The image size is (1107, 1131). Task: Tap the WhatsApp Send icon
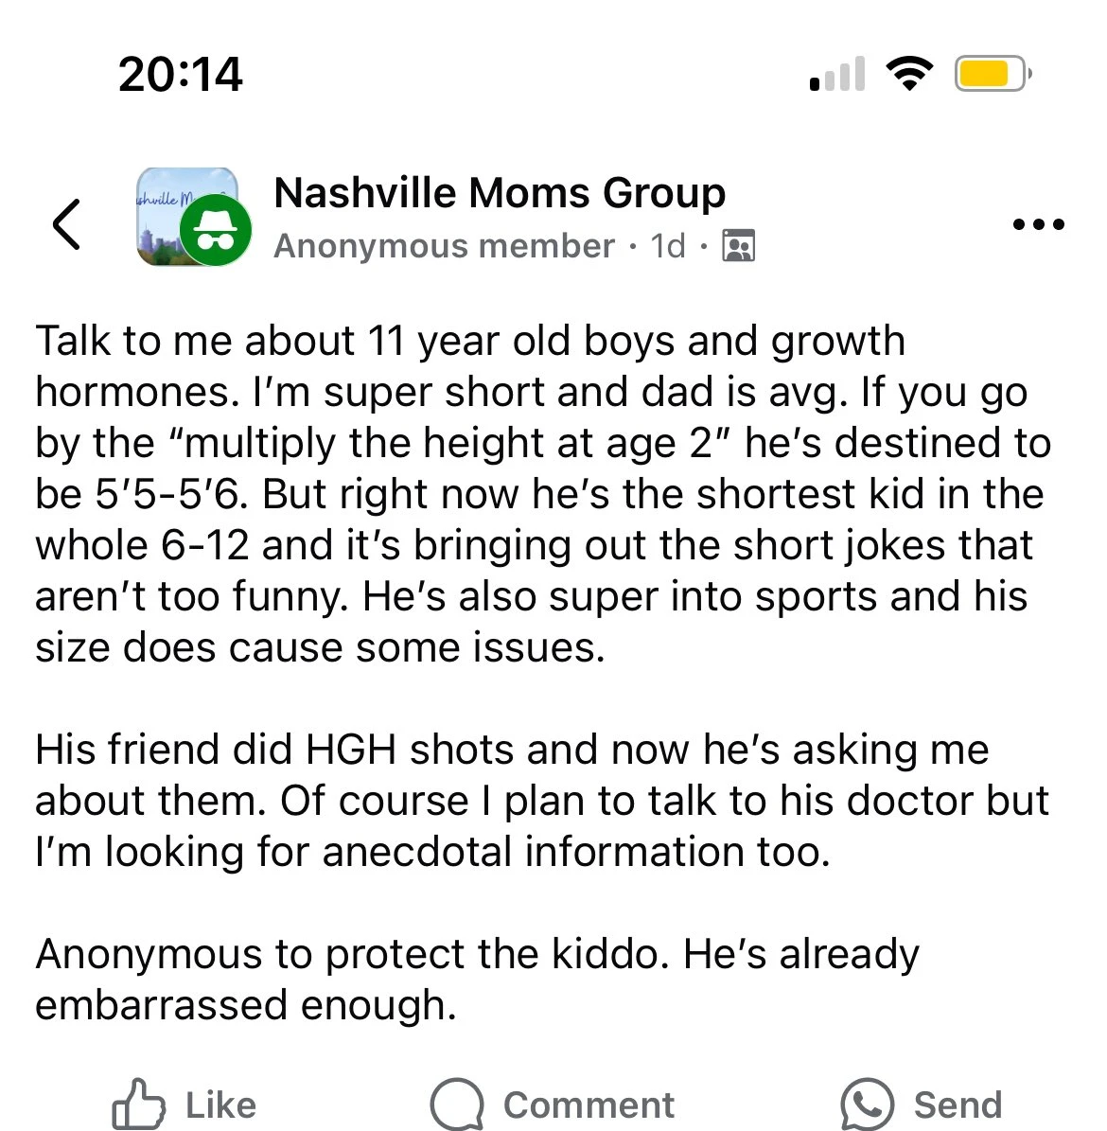[x=867, y=1104]
